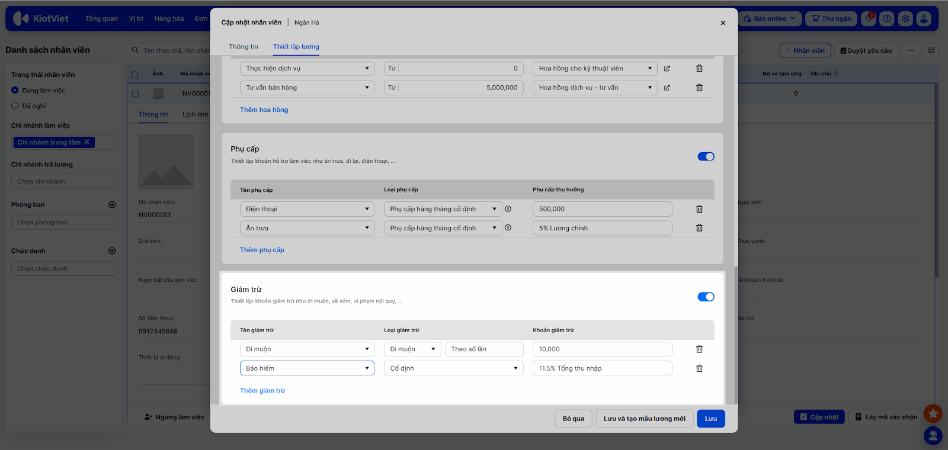This screenshot has height=450, width=948.
Task: Click the dialog's vertical scrollbar
Action: [x=736, y=335]
